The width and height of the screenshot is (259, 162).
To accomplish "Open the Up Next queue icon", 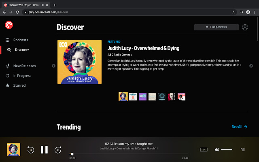I will click(x=243, y=149).
